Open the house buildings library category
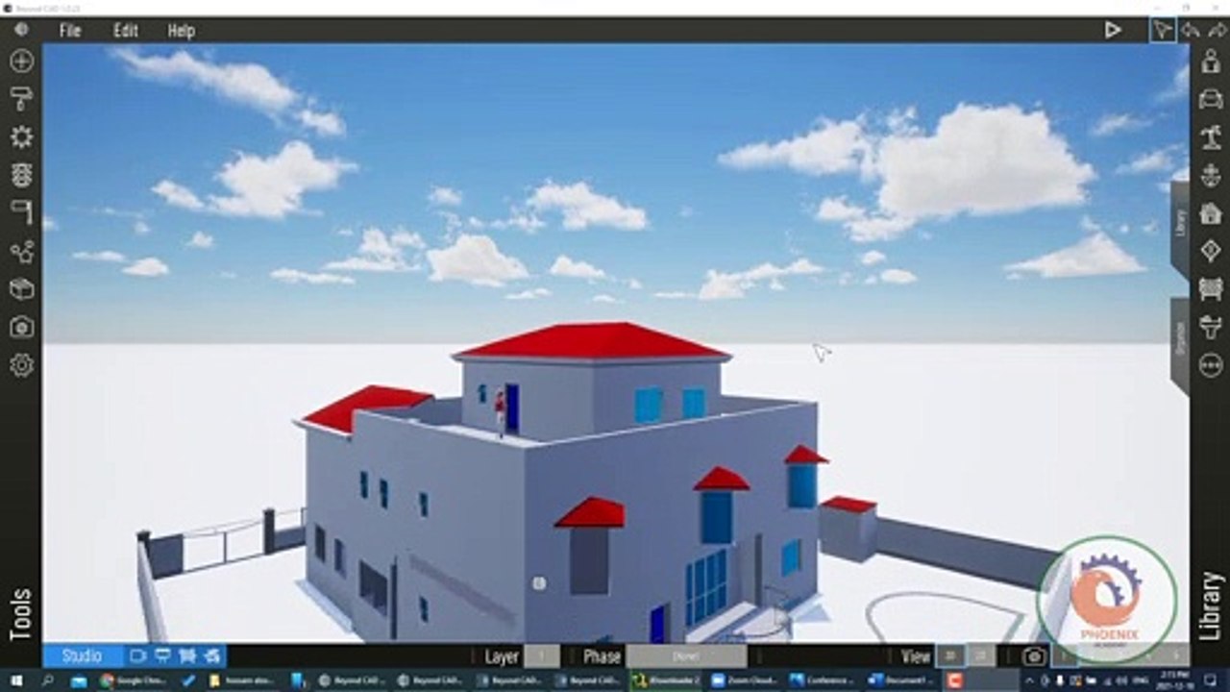The height and width of the screenshot is (692, 1230). click(x=1211, y=213)
